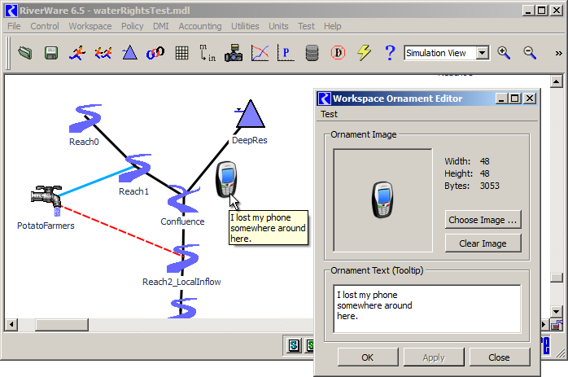Click the yellow lightning bolt icon
The image size is (568, 377).
coord(364,53)
